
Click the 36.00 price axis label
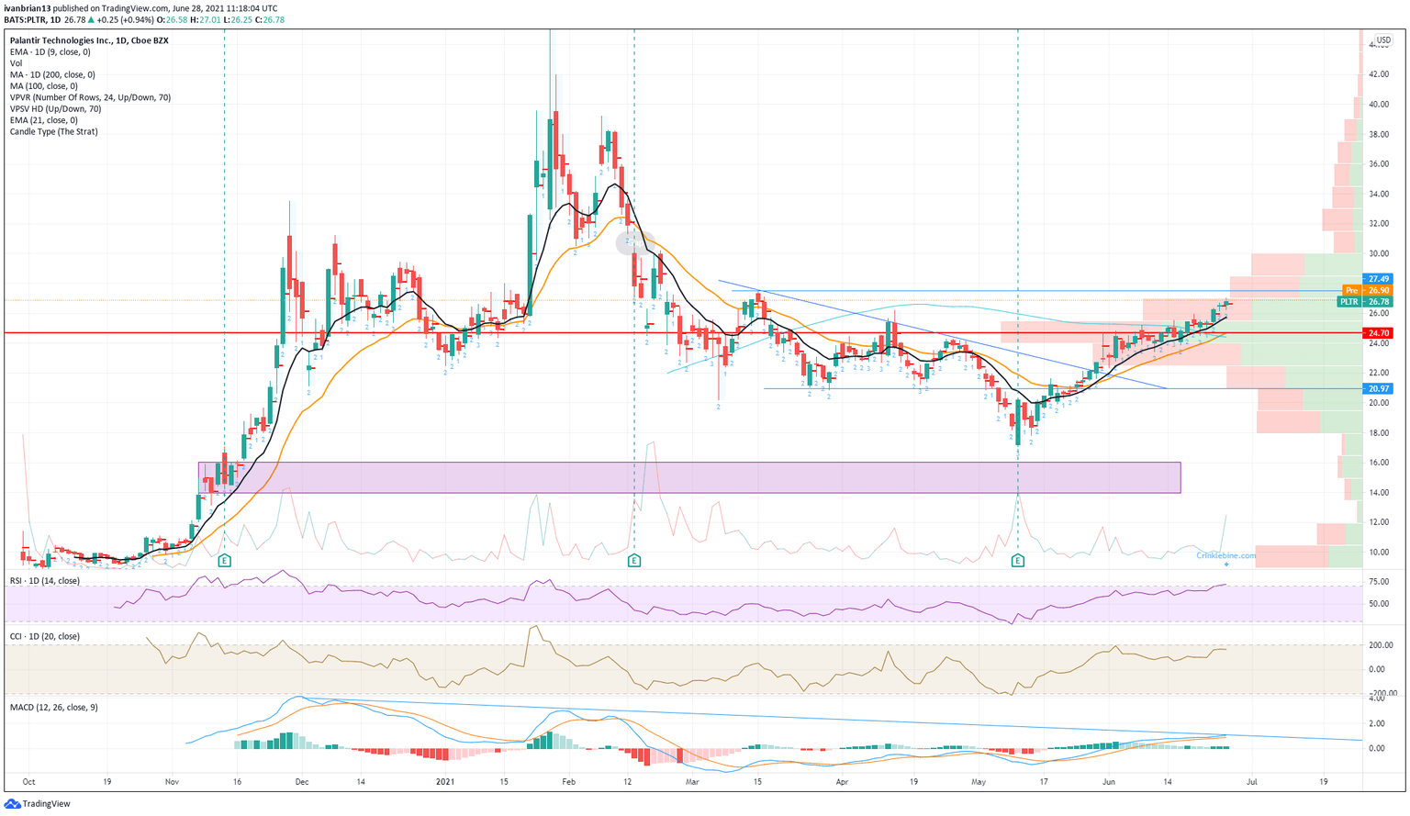coord(1379,164)
